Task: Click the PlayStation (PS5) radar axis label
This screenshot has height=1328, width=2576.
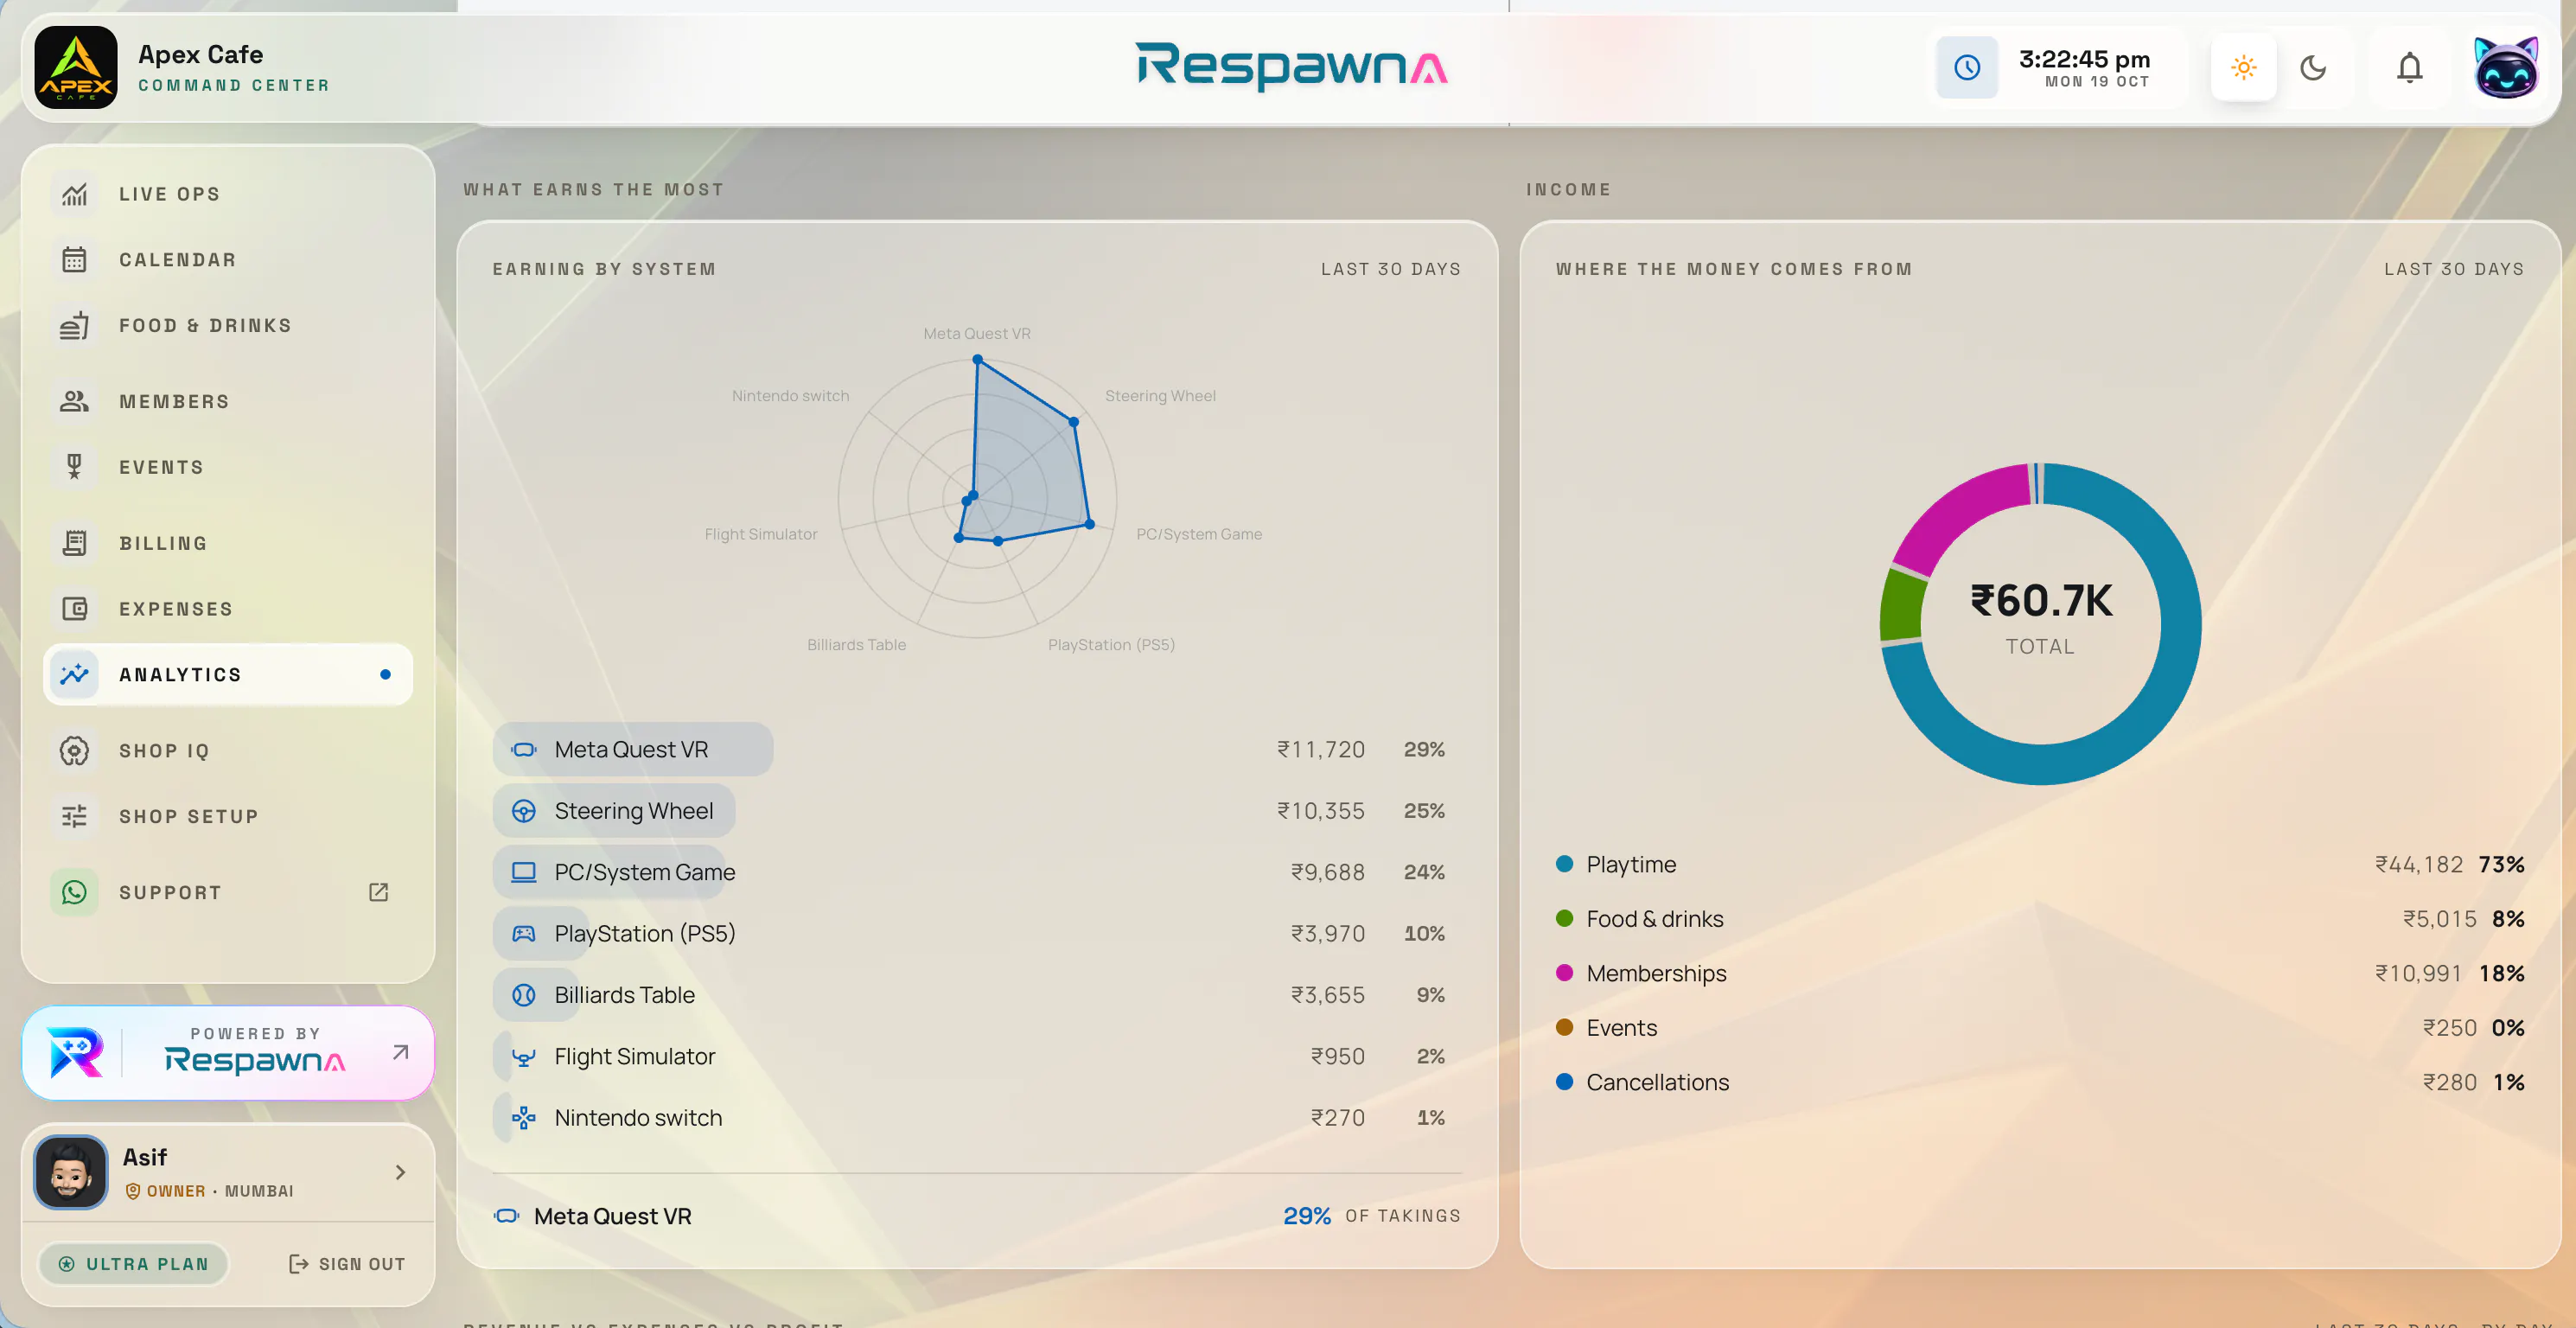Action: (x=1111, y=645)
